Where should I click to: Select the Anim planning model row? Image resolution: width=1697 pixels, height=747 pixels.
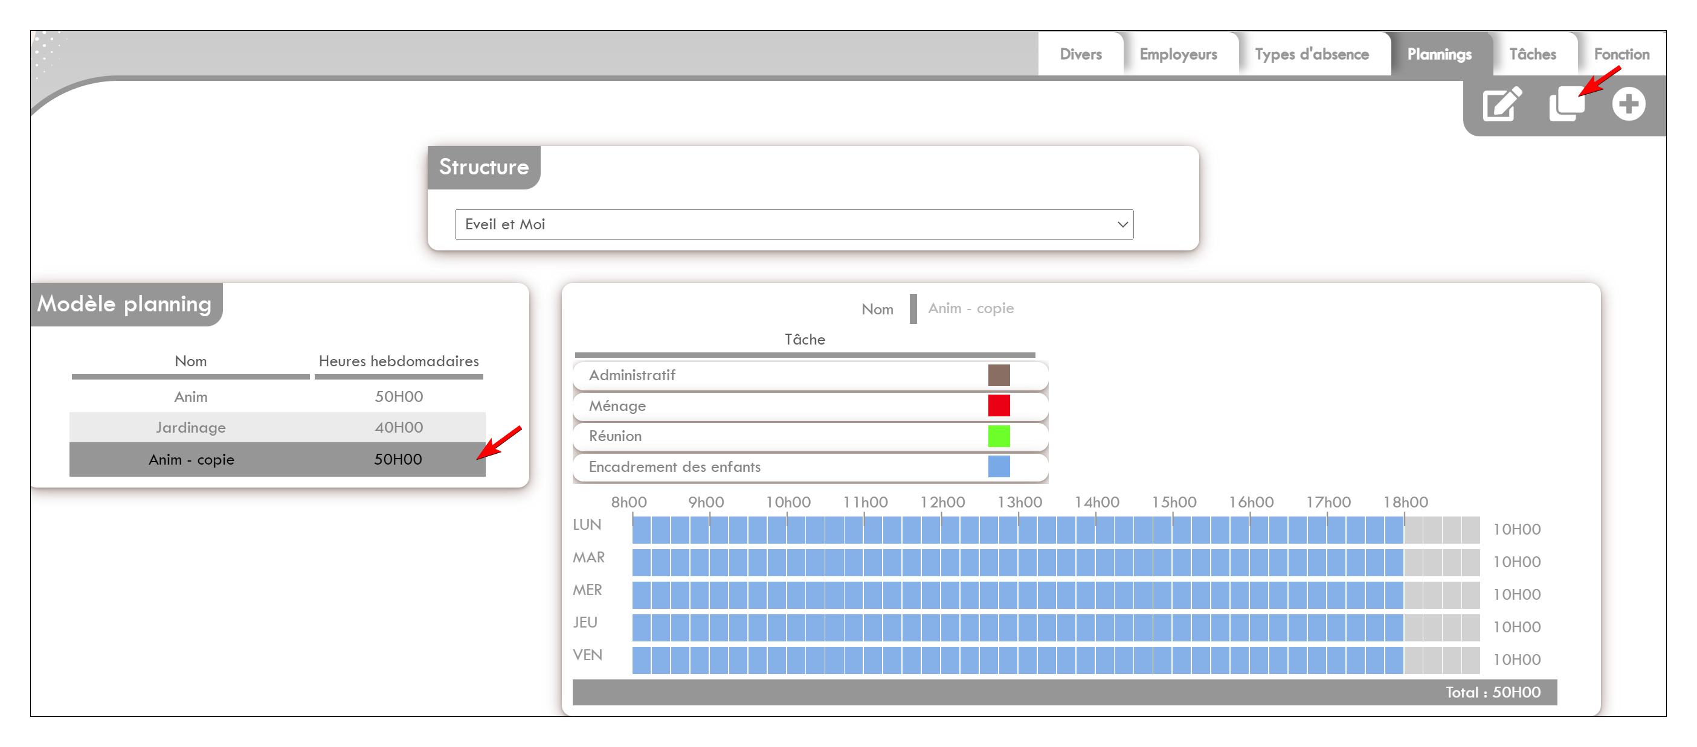pyautogui.click(x=277, y=396)
